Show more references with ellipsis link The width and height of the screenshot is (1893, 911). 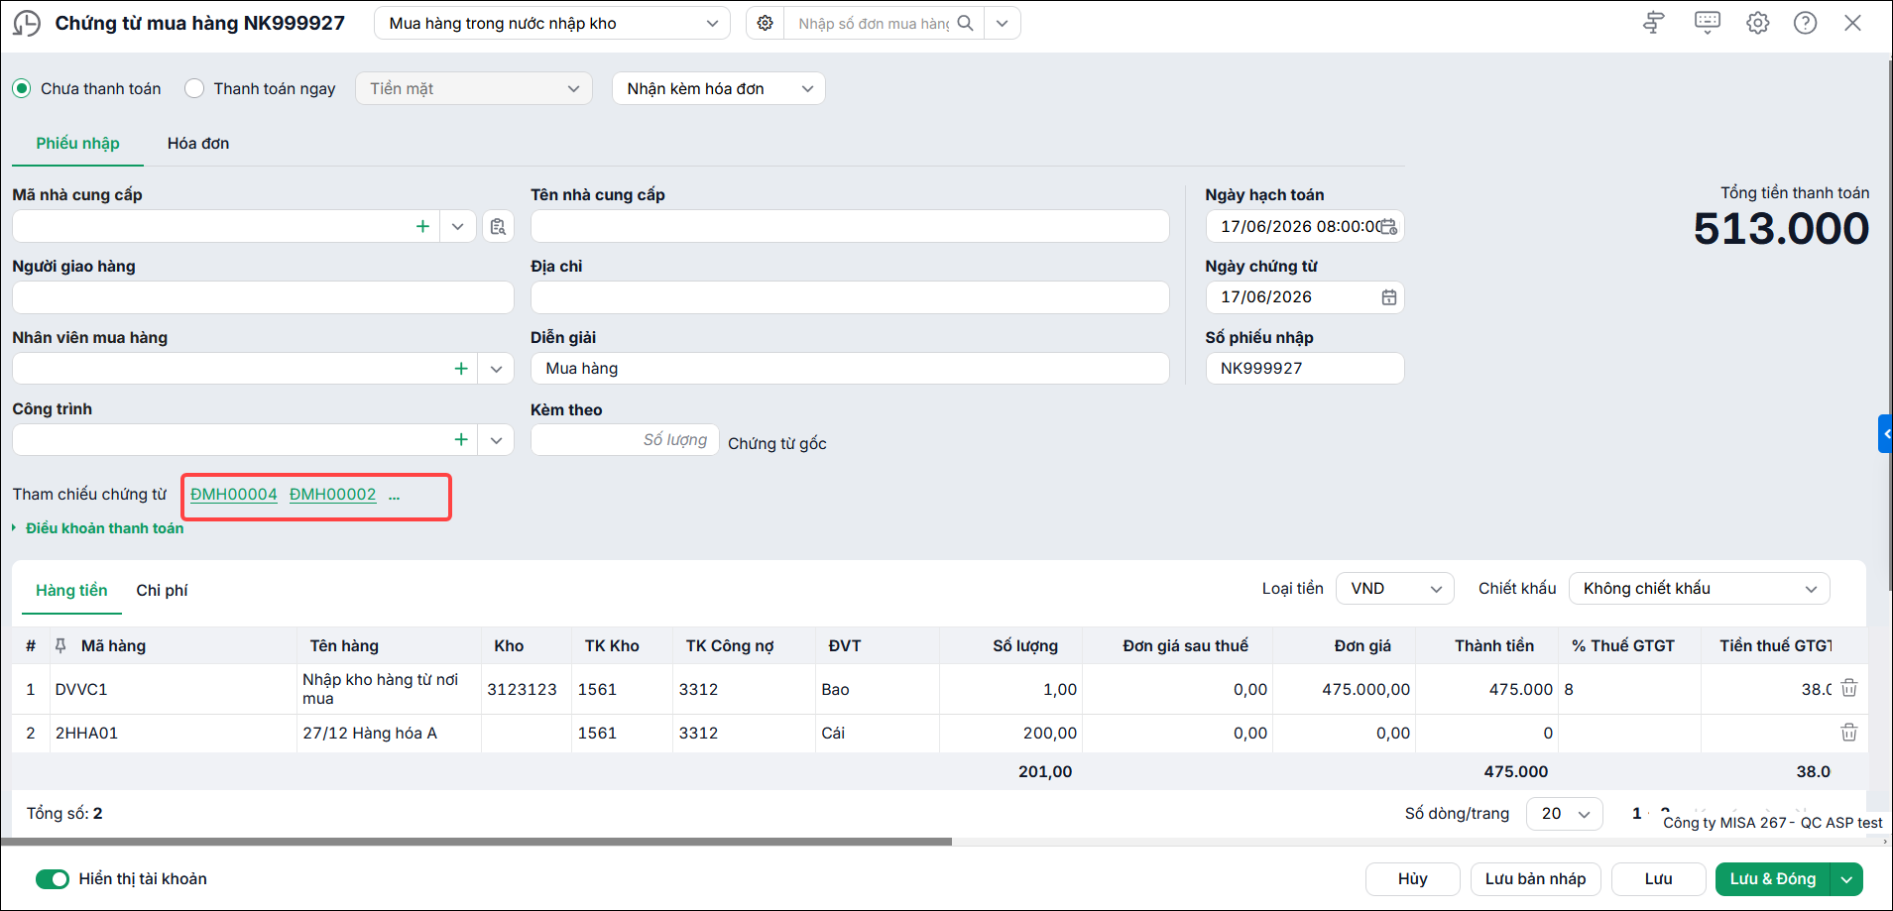tap(395, 495)
